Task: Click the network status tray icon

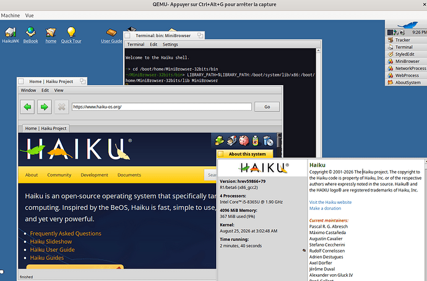Action: click(x=396, y=33)
